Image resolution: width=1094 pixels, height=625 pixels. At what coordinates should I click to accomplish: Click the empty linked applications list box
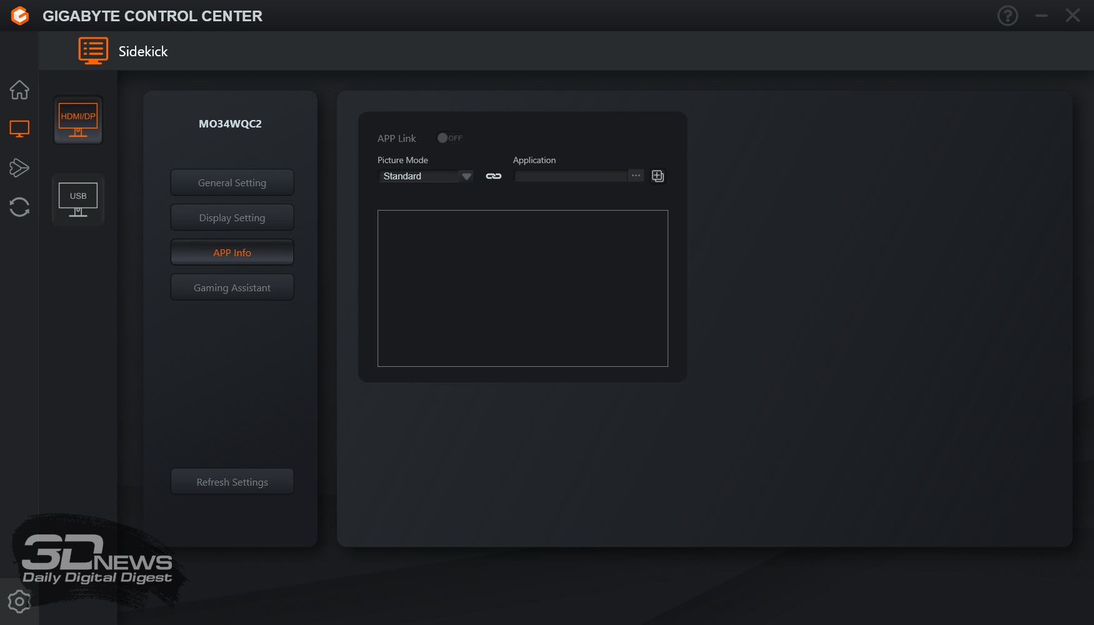tap(523, 288)
